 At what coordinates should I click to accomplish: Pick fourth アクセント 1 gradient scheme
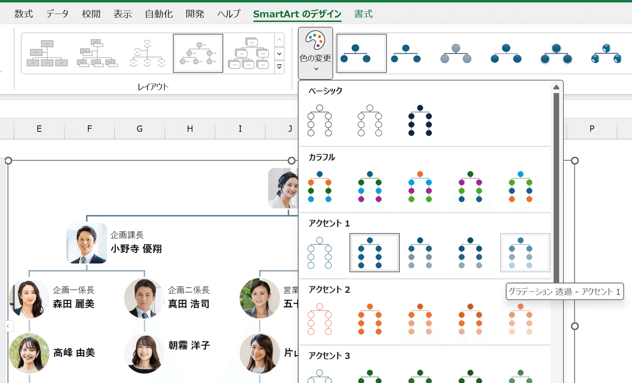[470, 253]
